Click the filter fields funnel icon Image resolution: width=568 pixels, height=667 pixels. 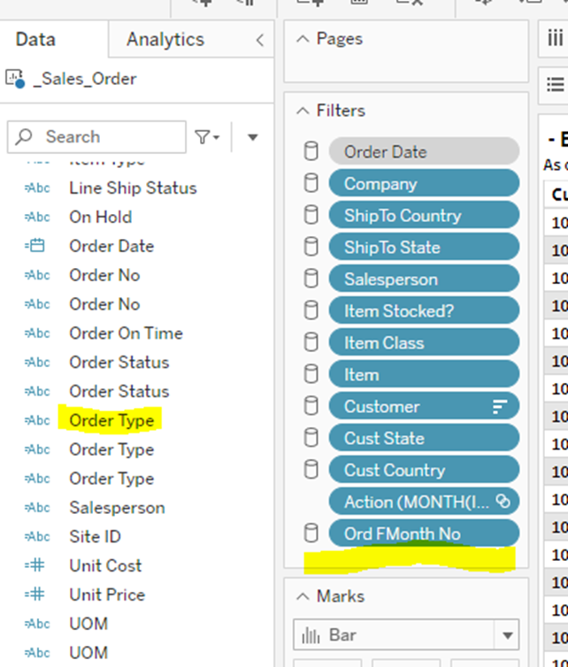pos(205,137)
